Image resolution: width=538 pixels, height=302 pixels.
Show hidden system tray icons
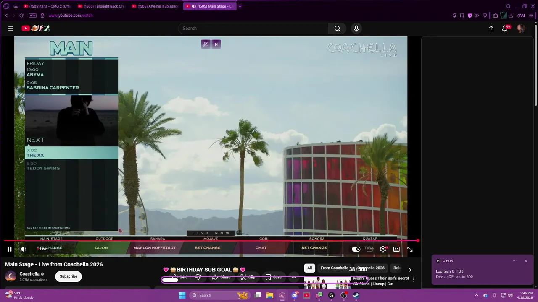pyautogui.click(x=476, y=295)
